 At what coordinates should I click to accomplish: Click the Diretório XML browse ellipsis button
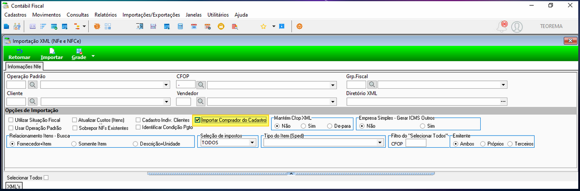[x=503, y=101]
